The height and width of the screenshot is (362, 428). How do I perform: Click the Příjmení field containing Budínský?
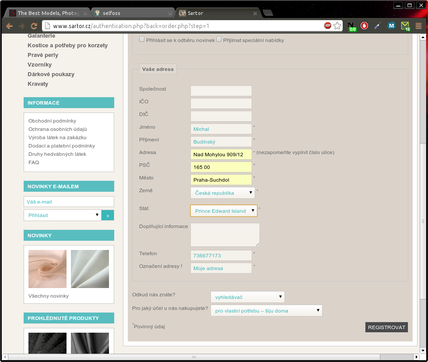[221, 142]
